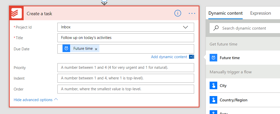Click the Priority number field
This screenshot has width=280, height=114.
tap(126, 68)
